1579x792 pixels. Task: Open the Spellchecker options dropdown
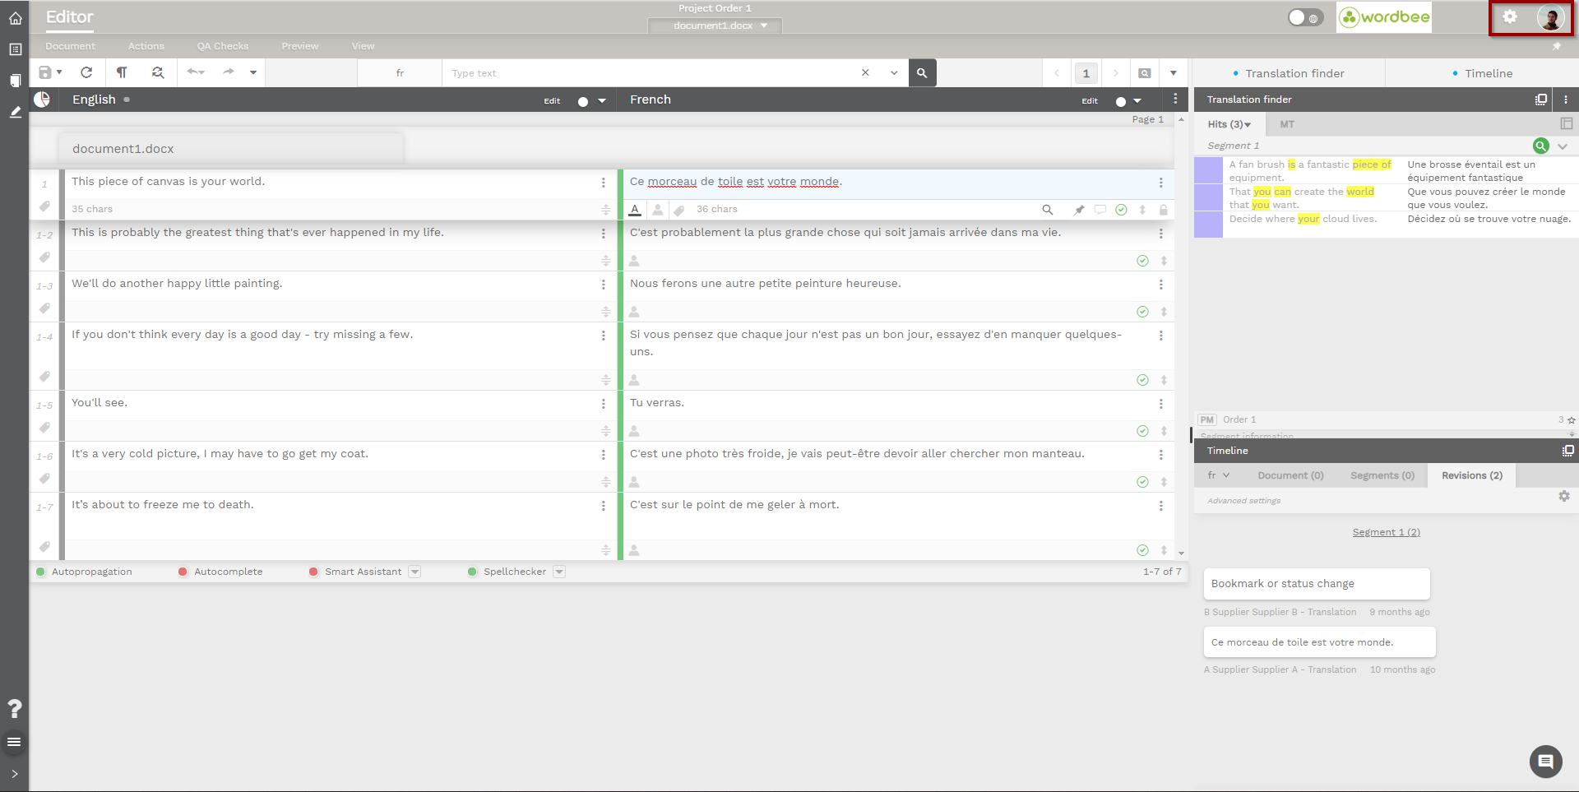559,572
